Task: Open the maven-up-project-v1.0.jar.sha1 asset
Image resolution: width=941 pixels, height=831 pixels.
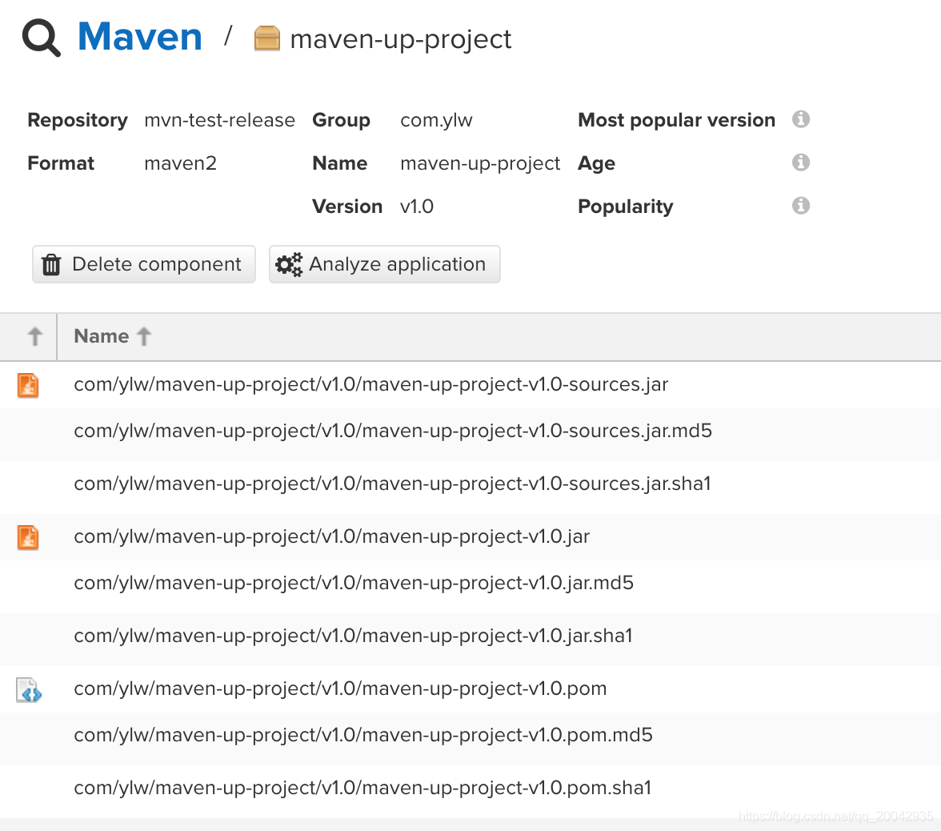Action: pos(353,636)
